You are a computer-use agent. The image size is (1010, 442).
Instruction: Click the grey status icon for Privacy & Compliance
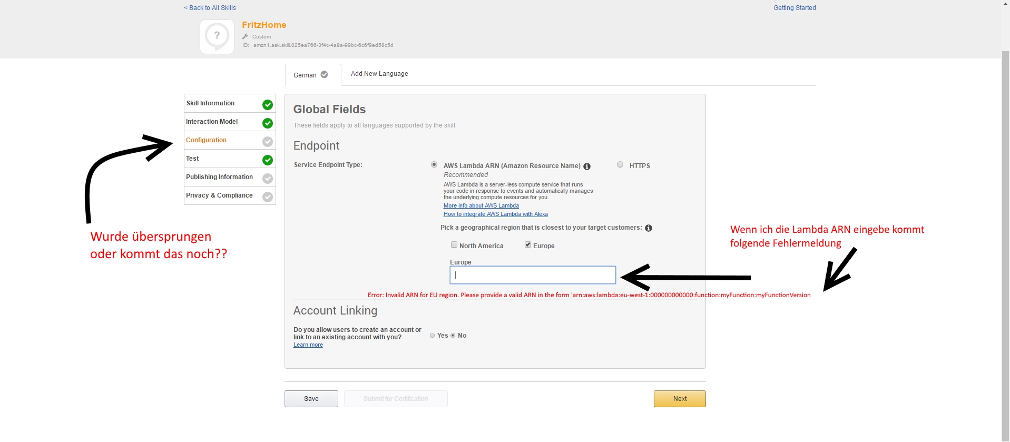pyautogui.click(x=268, y=197)
